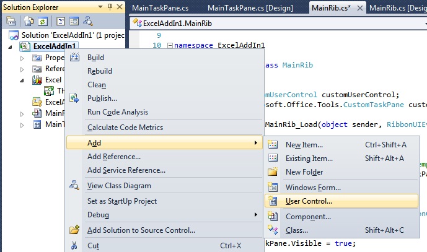Choose Clean in the context menu

[164, 85]
